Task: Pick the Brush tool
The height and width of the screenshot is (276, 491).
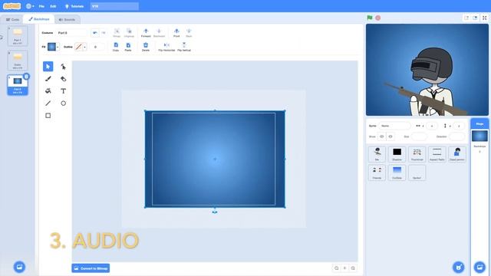Action: coord(48,79)
